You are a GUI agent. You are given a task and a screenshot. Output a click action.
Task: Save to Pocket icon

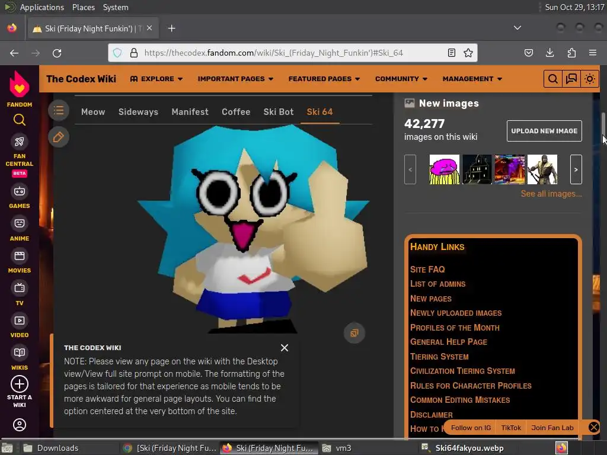coord(528,53)
